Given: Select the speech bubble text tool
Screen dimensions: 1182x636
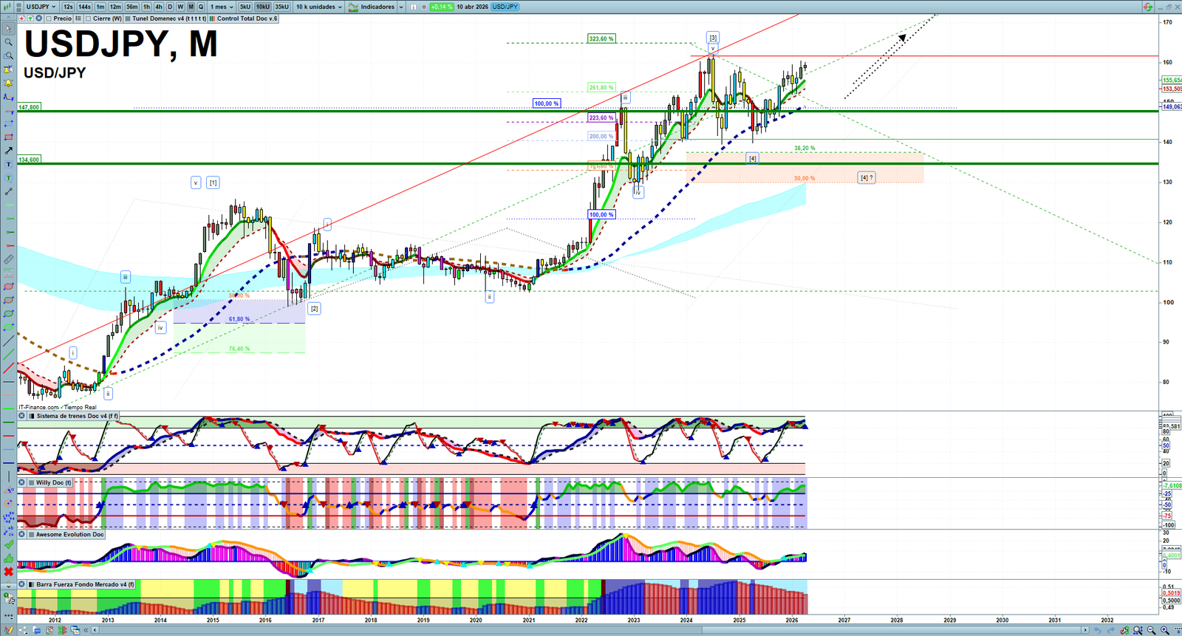Looking at the screenshot, I should point(9,178).
